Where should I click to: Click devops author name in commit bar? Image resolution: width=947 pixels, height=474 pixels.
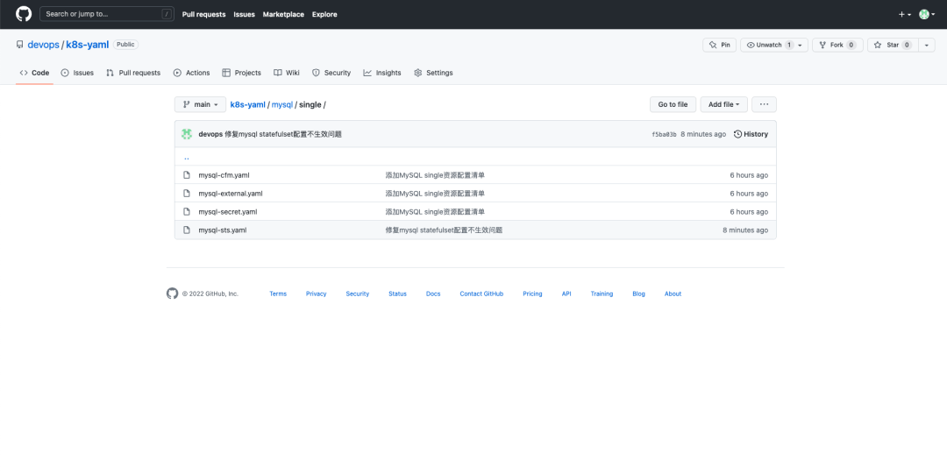tap(210, 134)
